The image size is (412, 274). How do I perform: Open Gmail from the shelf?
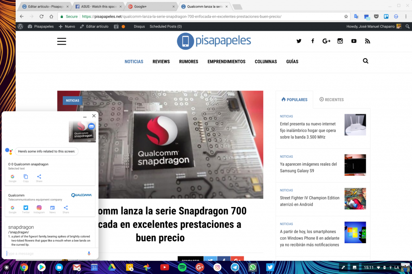[x=77, y=267]
